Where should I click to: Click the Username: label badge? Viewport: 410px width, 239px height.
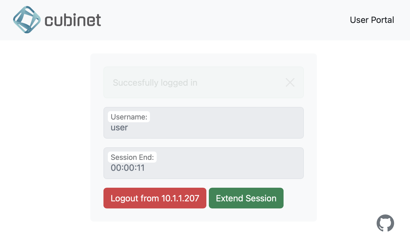[129, 117]
